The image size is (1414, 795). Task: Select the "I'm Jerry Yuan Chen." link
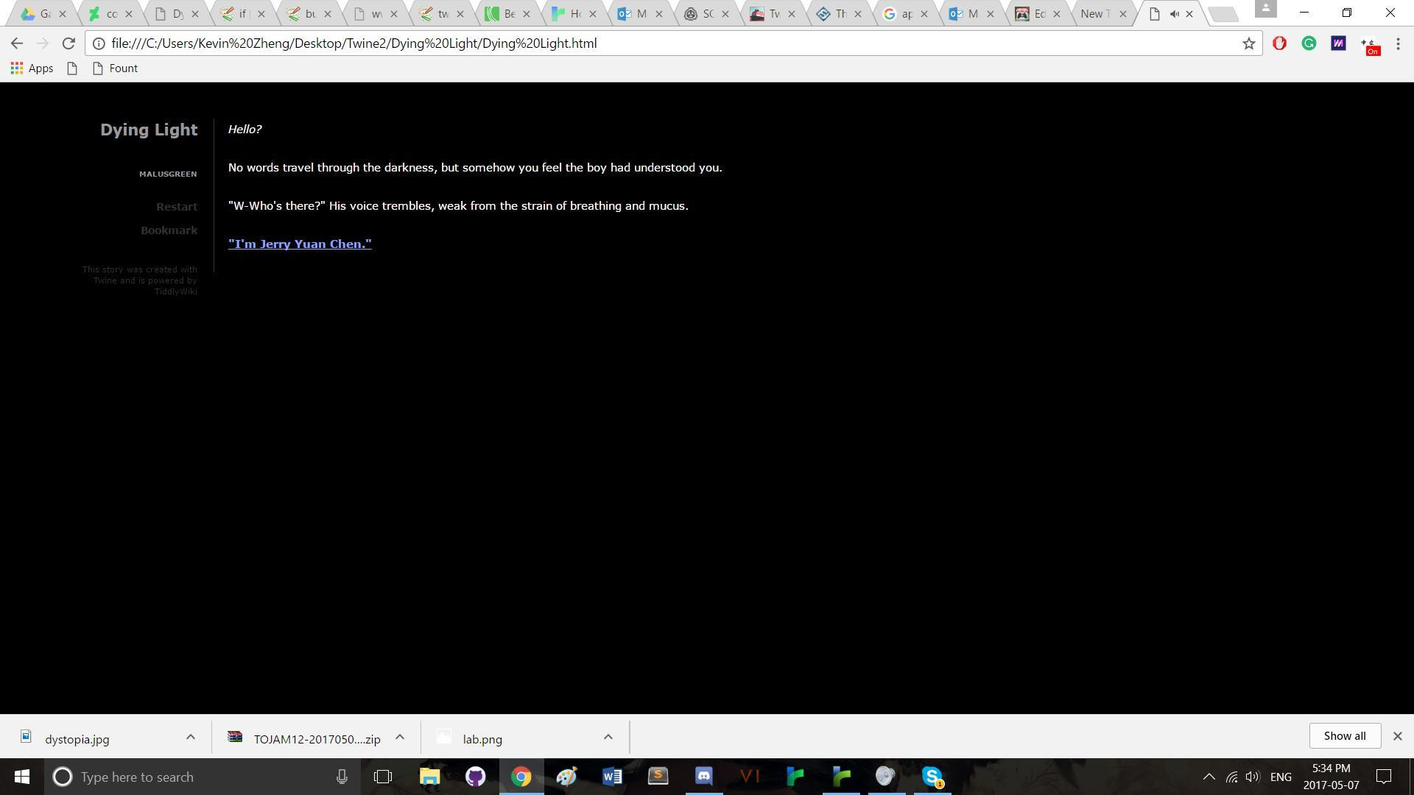pos(300,244)
